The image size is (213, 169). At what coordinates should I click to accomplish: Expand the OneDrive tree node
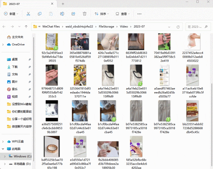point(3,44)
